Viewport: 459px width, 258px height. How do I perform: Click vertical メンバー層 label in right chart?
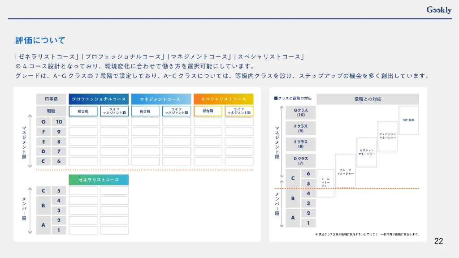(277, 204)
